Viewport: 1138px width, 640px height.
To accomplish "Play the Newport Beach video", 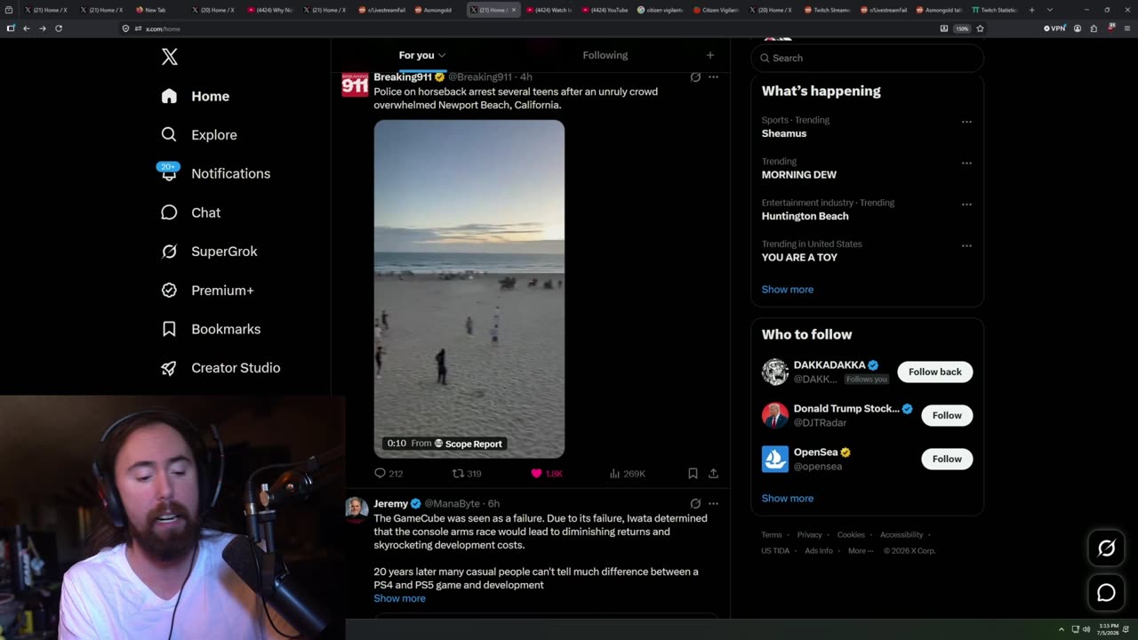I will point(469,289).
